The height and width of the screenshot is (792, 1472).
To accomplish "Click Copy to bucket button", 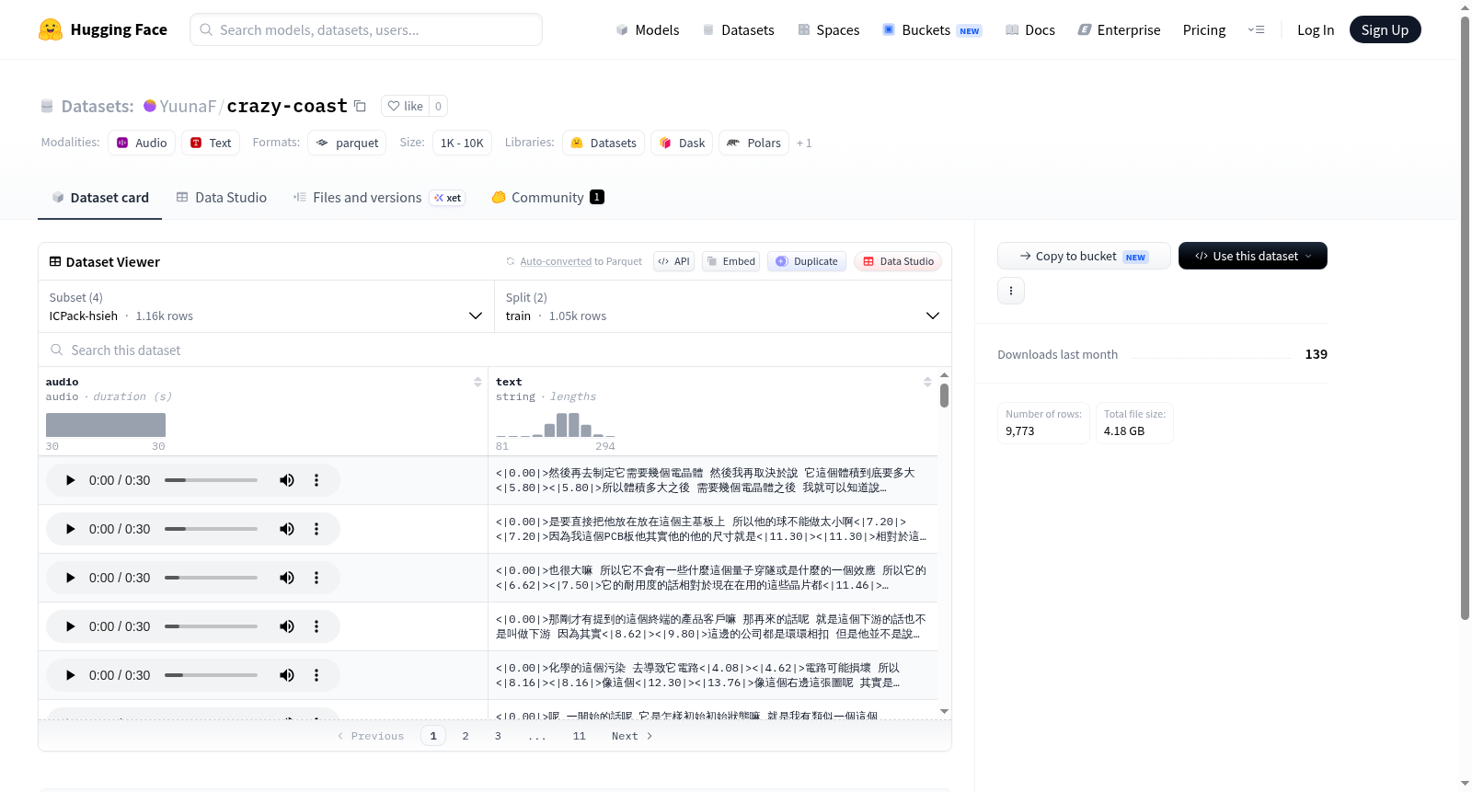I will [1084, 256].
